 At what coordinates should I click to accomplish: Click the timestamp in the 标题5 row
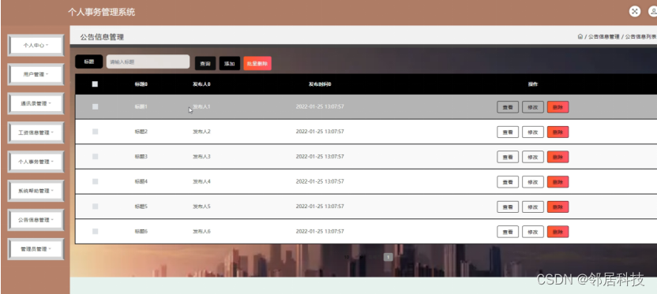click(x=320, y=207)
